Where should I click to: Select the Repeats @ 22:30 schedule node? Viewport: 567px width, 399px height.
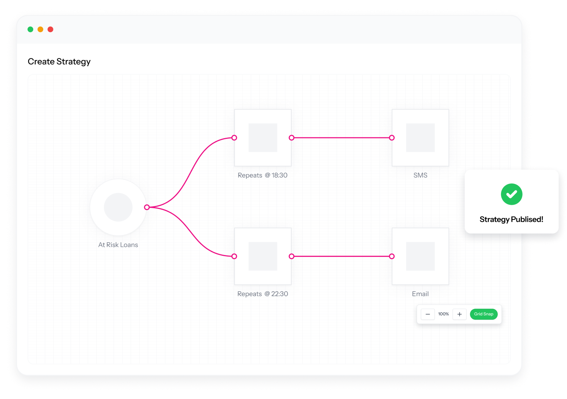[x=263, y=256]
